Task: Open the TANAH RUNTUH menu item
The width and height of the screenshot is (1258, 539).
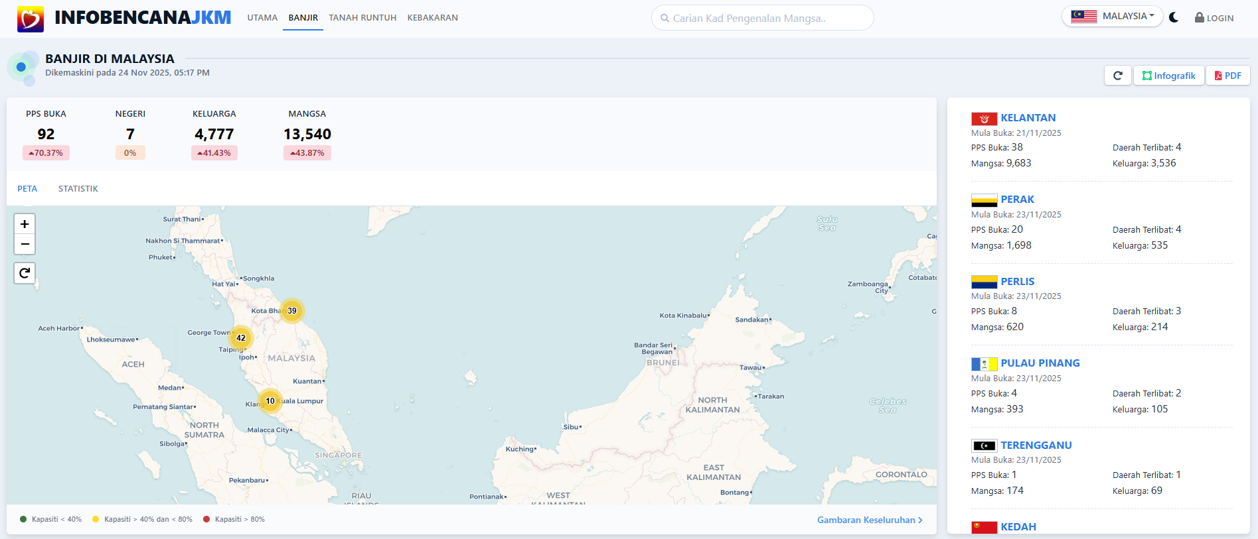Action: pos(362,18)
